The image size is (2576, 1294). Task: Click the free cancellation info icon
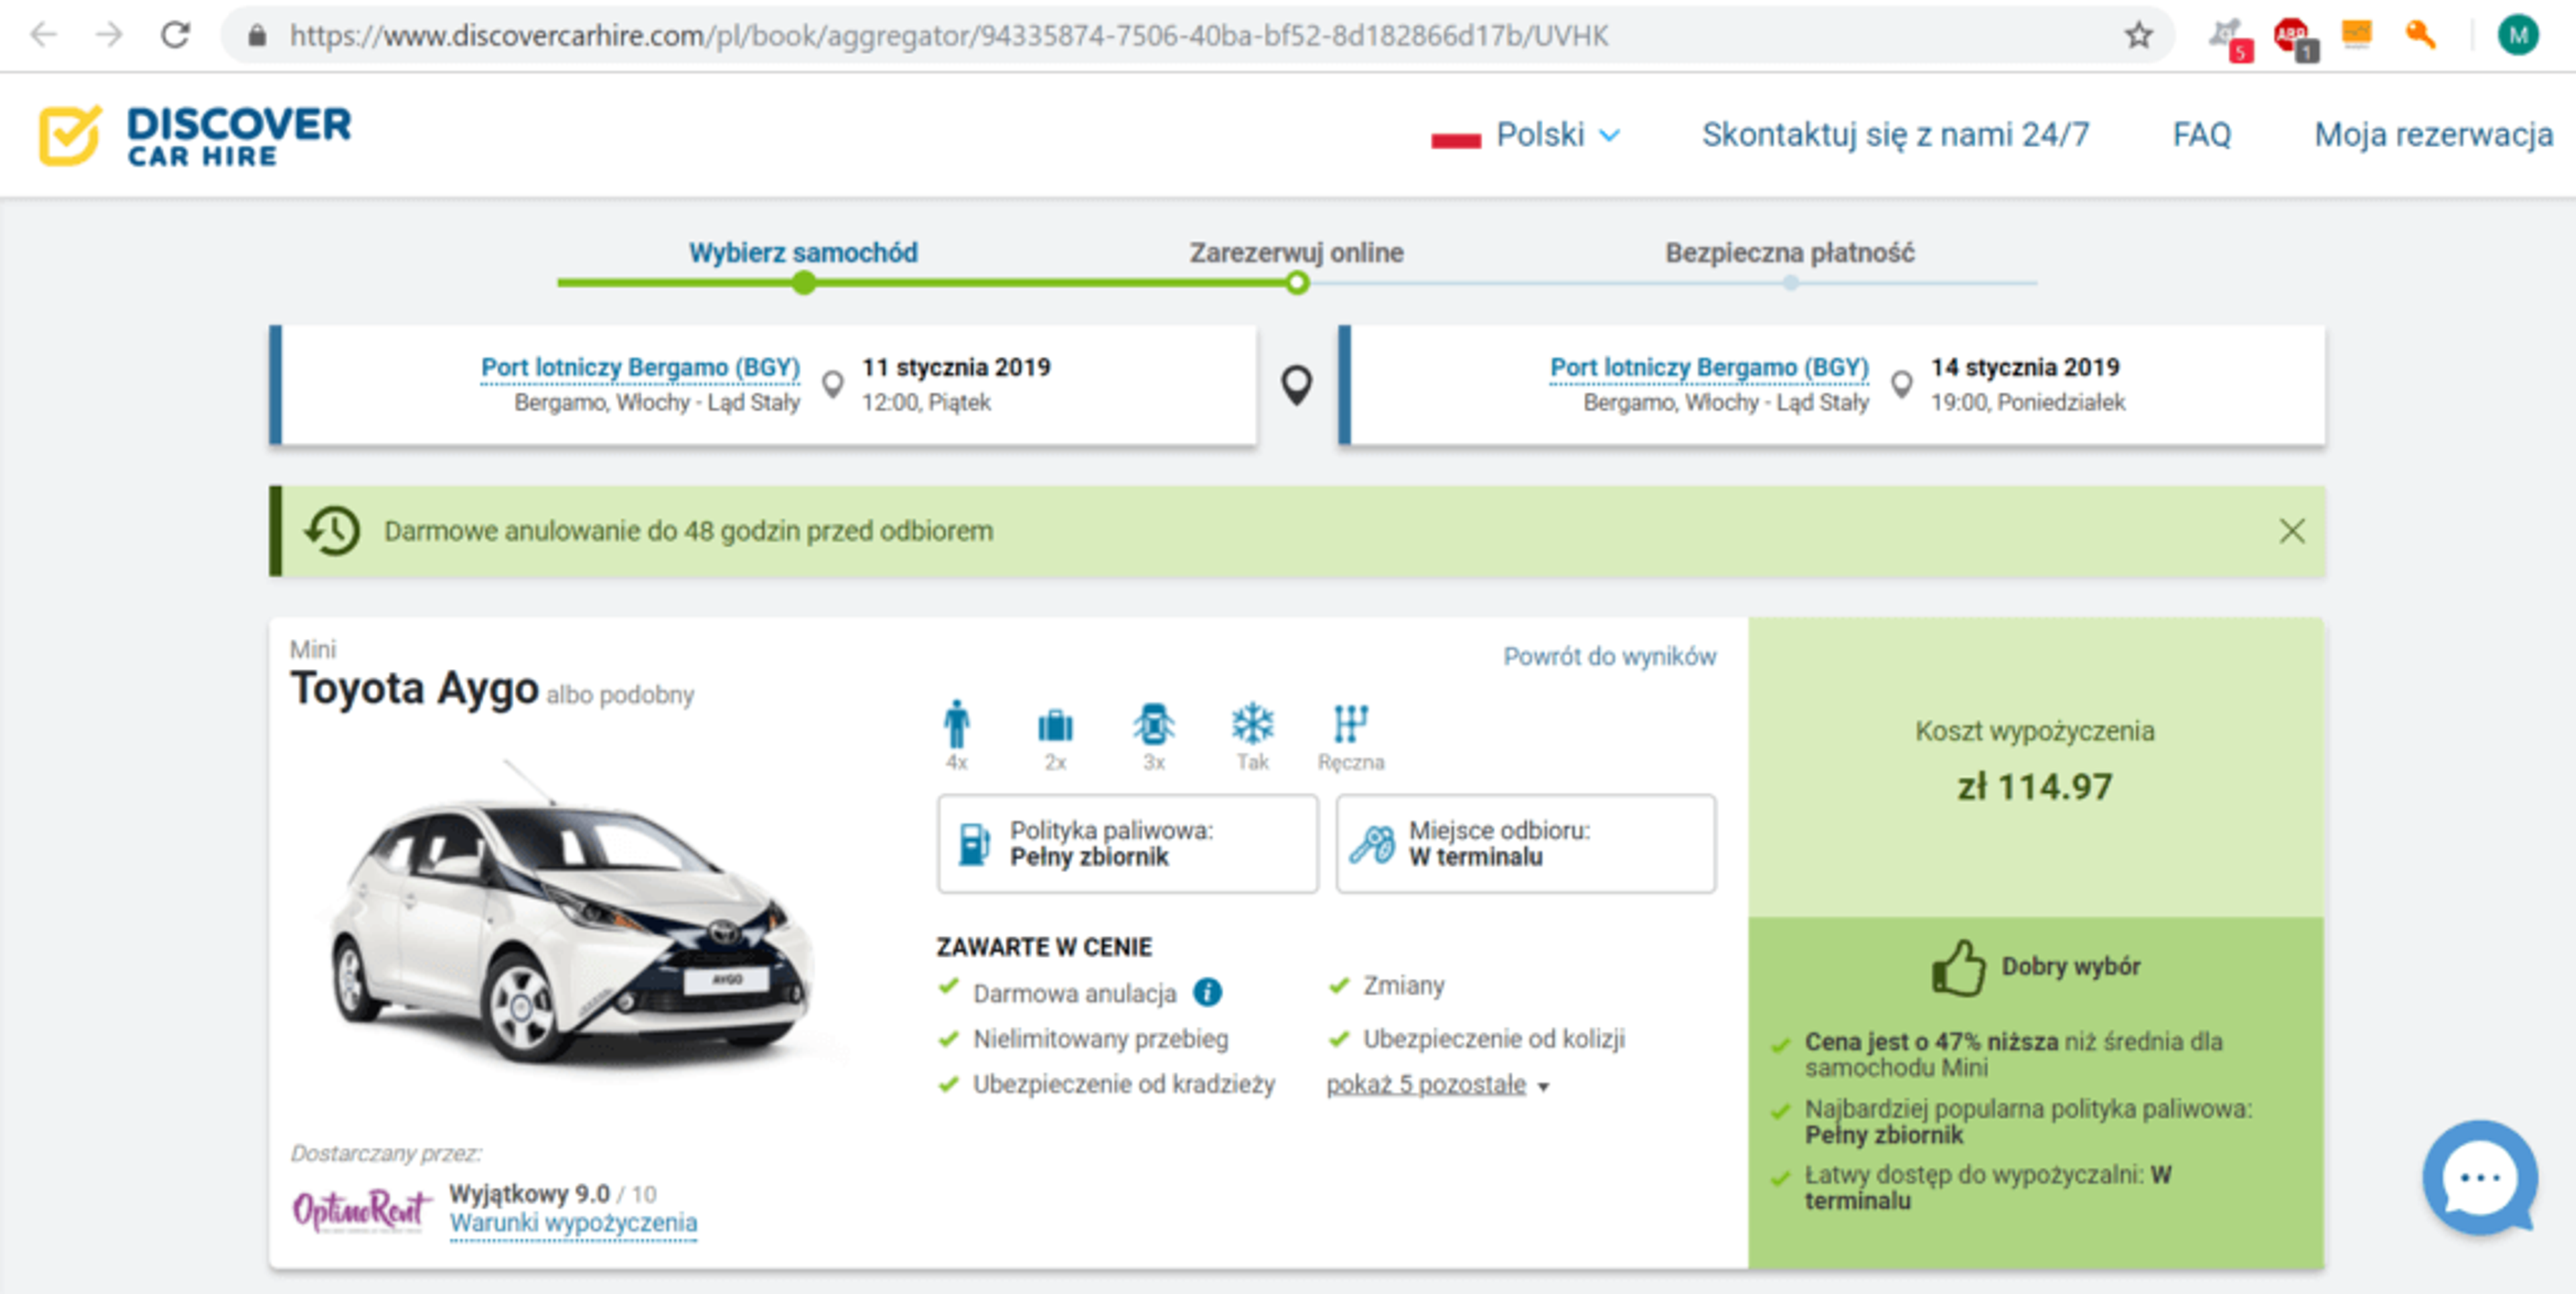coord(1208,992)
